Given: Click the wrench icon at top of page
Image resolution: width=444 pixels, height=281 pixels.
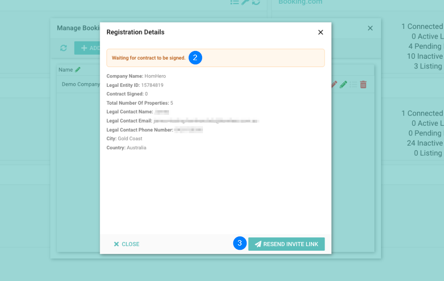Looking at the screenshot, I should (245, 2).
